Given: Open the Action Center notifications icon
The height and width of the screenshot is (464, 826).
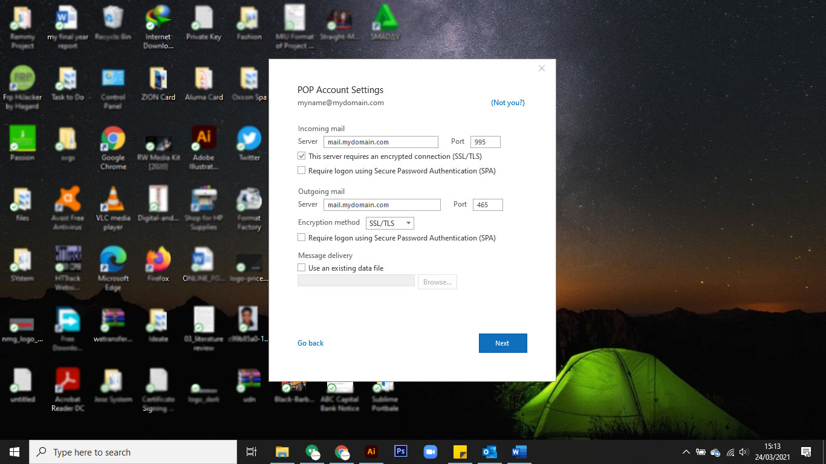Looking at the screenshot, I should pyautogui.click(x=805, y=452).
